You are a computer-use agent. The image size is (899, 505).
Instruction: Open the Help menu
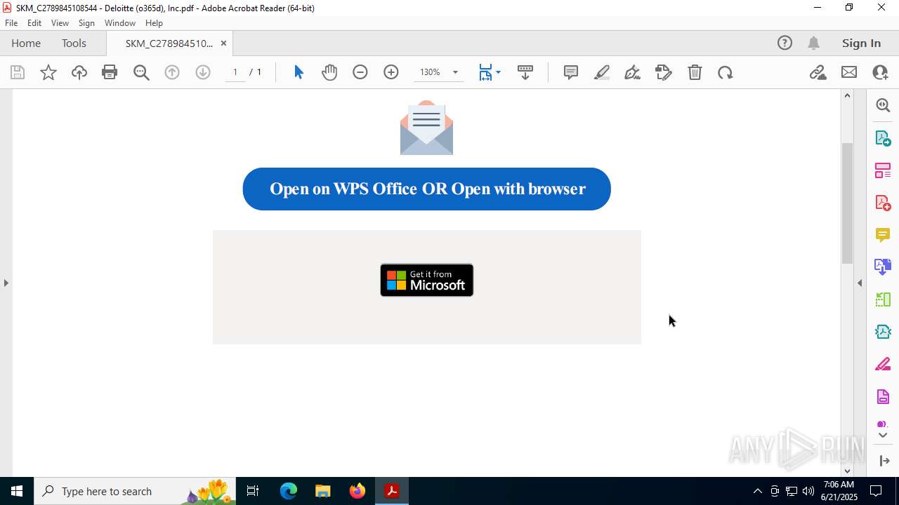[155, 23]
